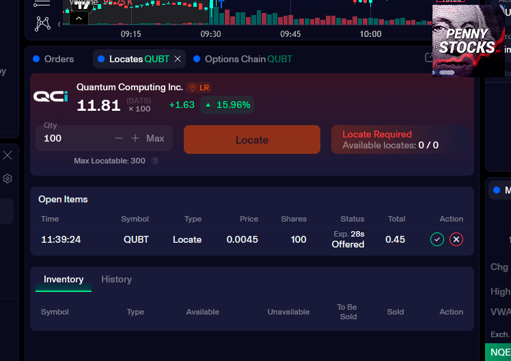Open the chart line tools icon
511x361 pixels.
[x=42, y=3]
